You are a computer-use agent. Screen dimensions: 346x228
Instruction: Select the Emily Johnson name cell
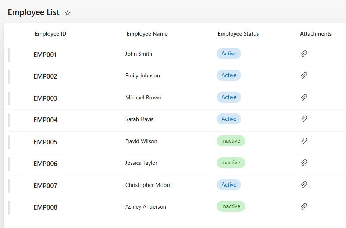(143, 76)
